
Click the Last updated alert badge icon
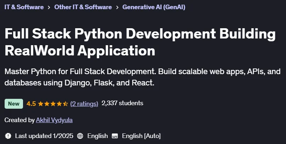[x=8, y=136]
